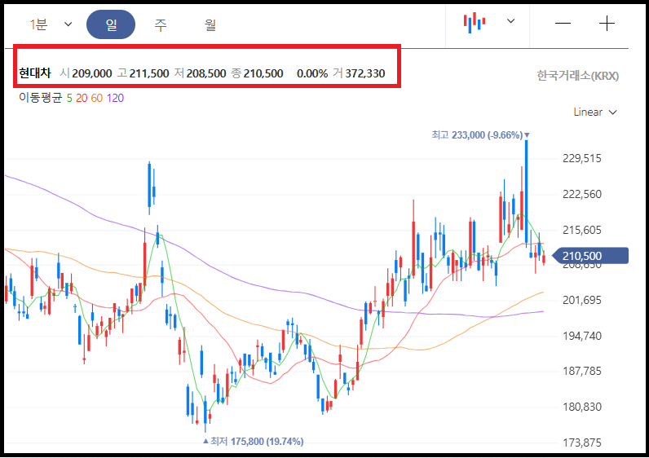Click the candlestick chart type icon
This screenshot has width=649, height=458.
(475, 22)
